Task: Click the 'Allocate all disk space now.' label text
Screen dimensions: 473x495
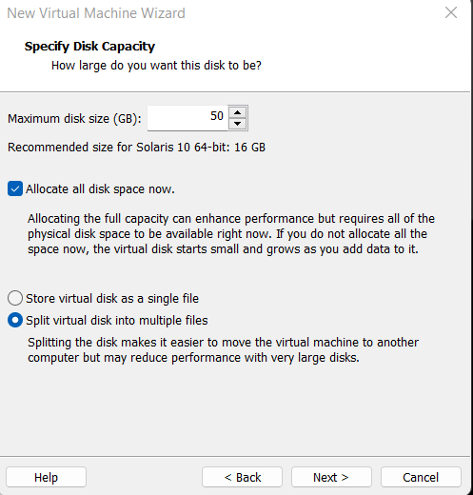Action: coord(100,189)
